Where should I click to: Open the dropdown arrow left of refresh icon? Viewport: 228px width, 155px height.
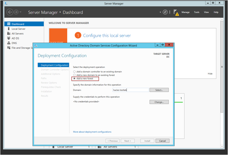[x=160, y=12]
